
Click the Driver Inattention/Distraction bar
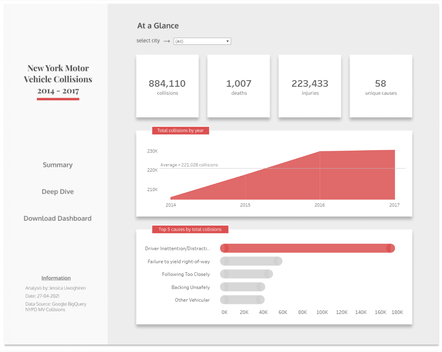point(307,249)
